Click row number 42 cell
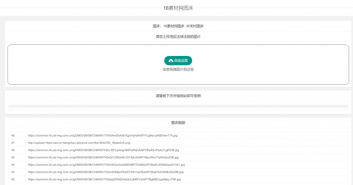The width and height of the screenshot is (353, 185). tap(17, 179)
